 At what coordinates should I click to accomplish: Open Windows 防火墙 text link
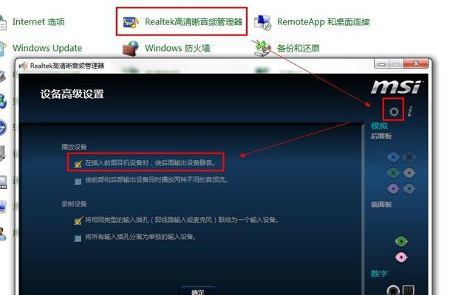click(x=177, y=48)
